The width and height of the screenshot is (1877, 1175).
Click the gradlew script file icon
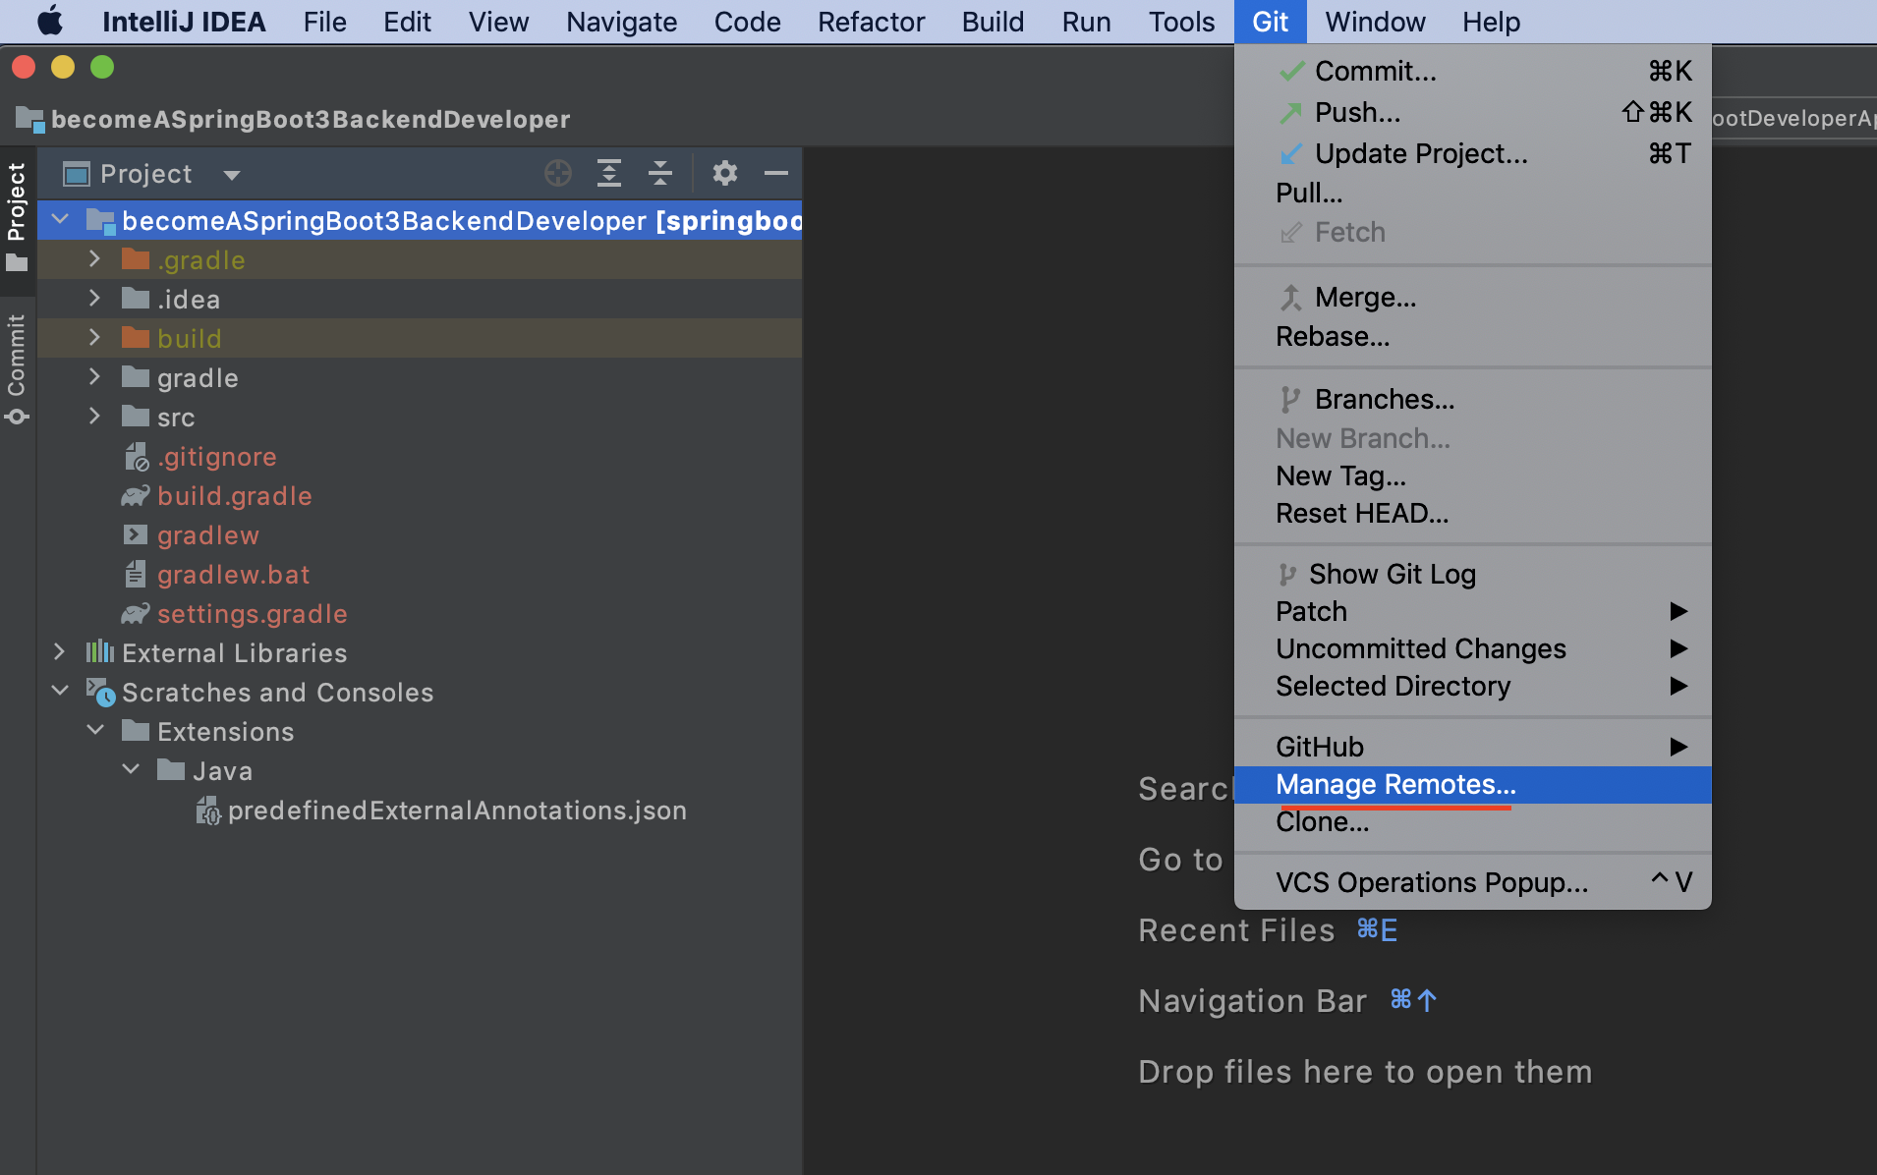(136, 535)
